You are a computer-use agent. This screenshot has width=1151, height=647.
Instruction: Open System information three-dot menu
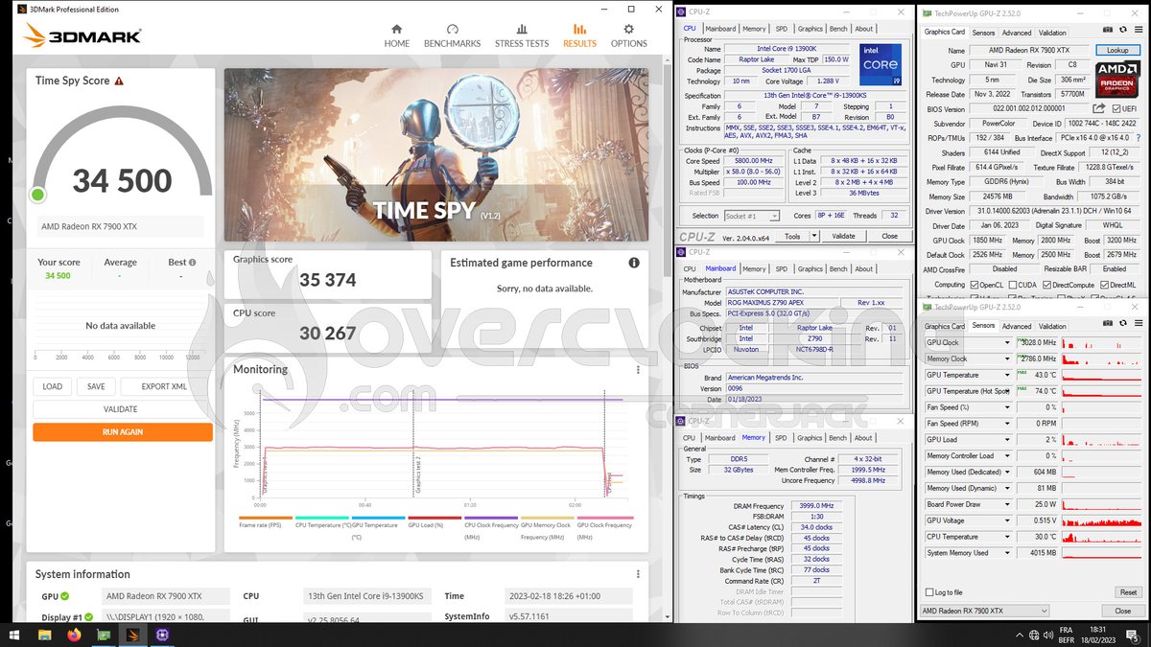[x=638, y=574]
